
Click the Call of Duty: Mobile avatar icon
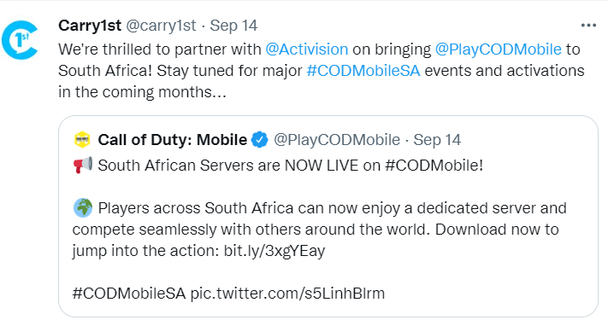pos(82,140)
